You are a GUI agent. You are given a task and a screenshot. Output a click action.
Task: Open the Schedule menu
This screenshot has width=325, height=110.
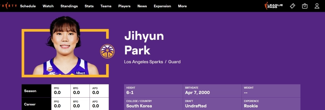tap(28, 6)
